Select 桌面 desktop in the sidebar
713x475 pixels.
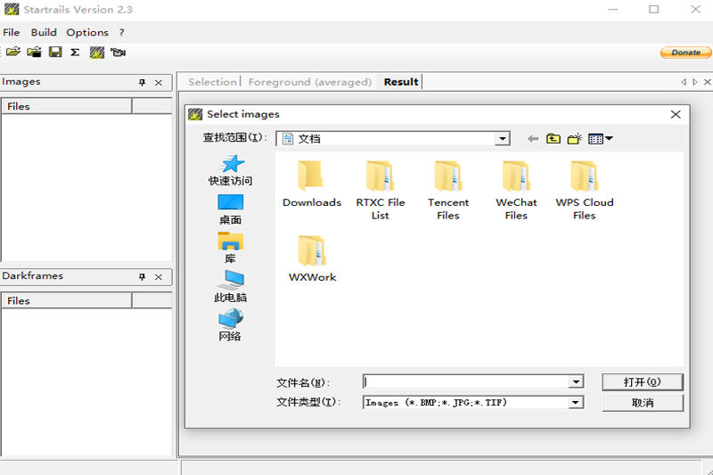click(x=230, y=209)
